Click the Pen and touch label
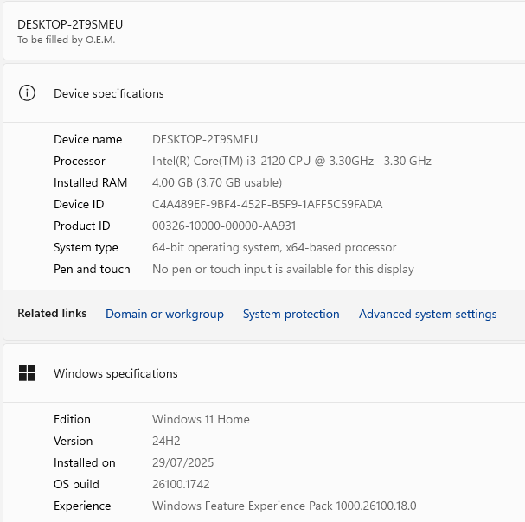525x522 pixels. (92, 269)
